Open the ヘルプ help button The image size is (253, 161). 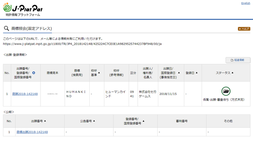pyautogui.click(x=244, y=29)
